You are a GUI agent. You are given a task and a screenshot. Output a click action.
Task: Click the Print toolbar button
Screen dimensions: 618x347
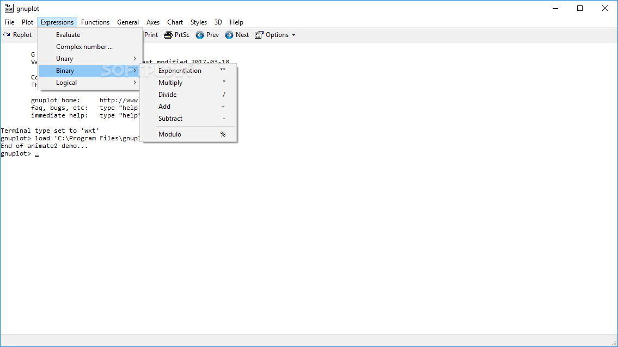tap(151, 35)
